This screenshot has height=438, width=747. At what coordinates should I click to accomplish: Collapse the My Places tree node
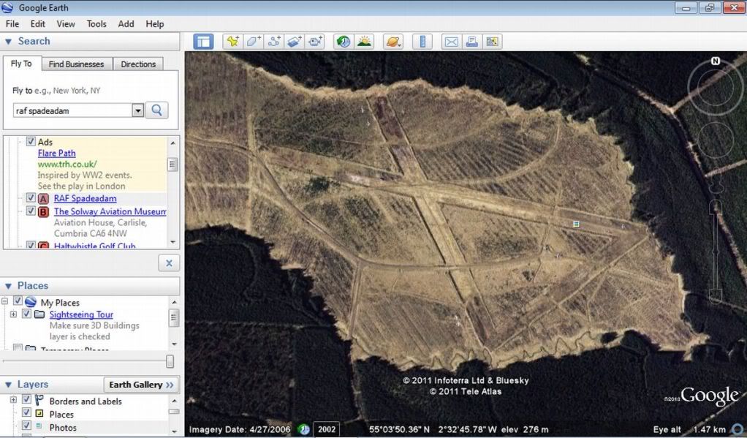point(5,301)
